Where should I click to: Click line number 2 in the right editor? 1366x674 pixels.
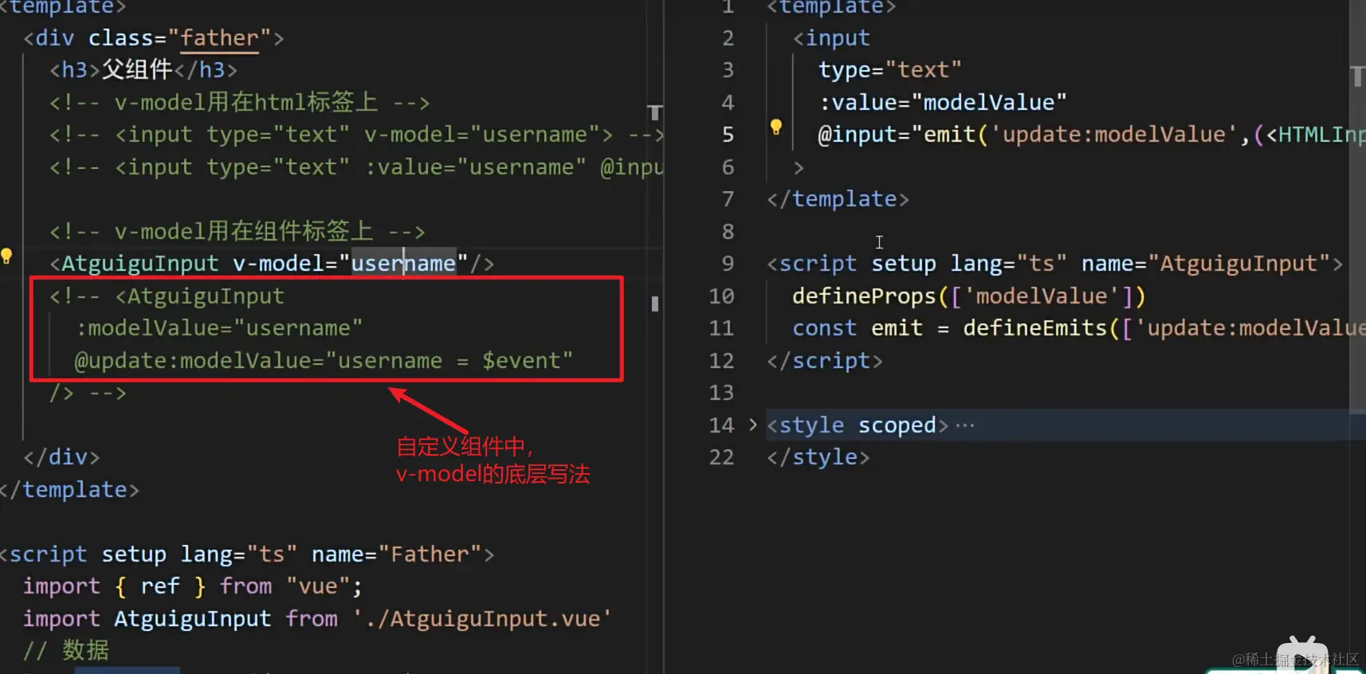pos(728,38)
